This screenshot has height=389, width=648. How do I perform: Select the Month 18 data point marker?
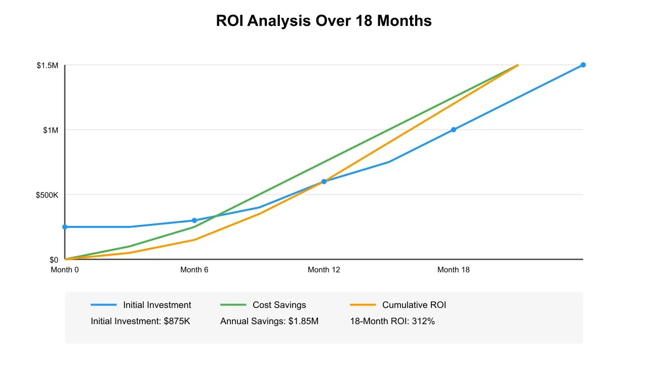(x=453, y=129)
